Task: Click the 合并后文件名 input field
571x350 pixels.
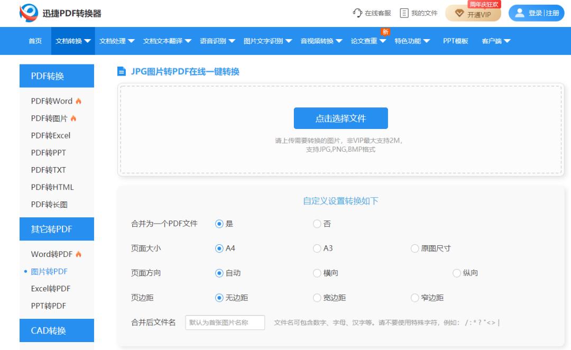Action: tap(225, 322)
